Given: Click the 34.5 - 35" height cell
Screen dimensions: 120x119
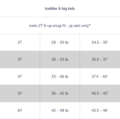Looking at the screenshot, I should [100, 43].
